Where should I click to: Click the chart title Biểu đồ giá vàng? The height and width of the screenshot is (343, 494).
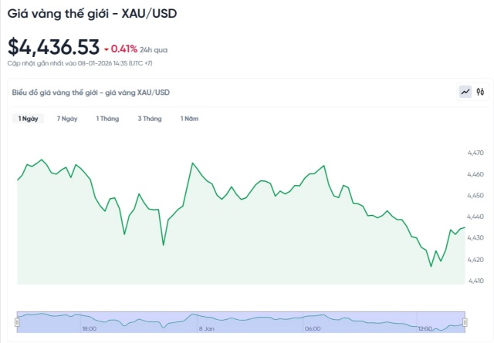coord(91,92)
